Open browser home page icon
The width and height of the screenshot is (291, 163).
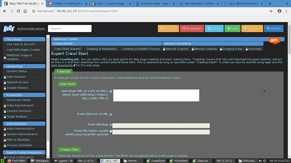click(25, 11)
